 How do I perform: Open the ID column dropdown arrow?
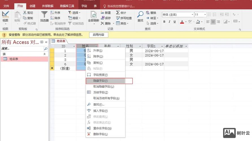74,46
